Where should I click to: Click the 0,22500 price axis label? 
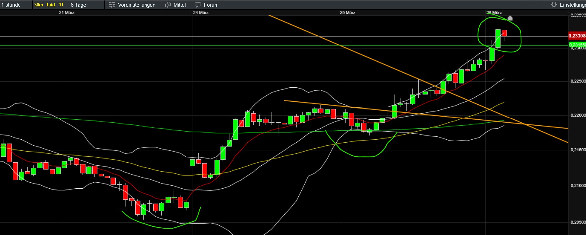click(x=578, y=81)
